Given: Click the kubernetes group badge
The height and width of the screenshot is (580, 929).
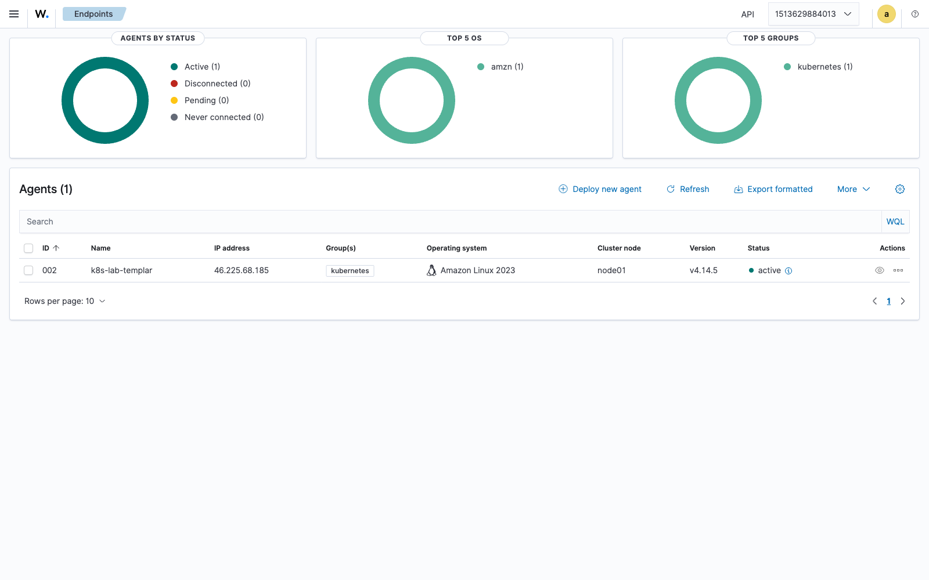Looking at the screenshot, I should tap(350, 271).
